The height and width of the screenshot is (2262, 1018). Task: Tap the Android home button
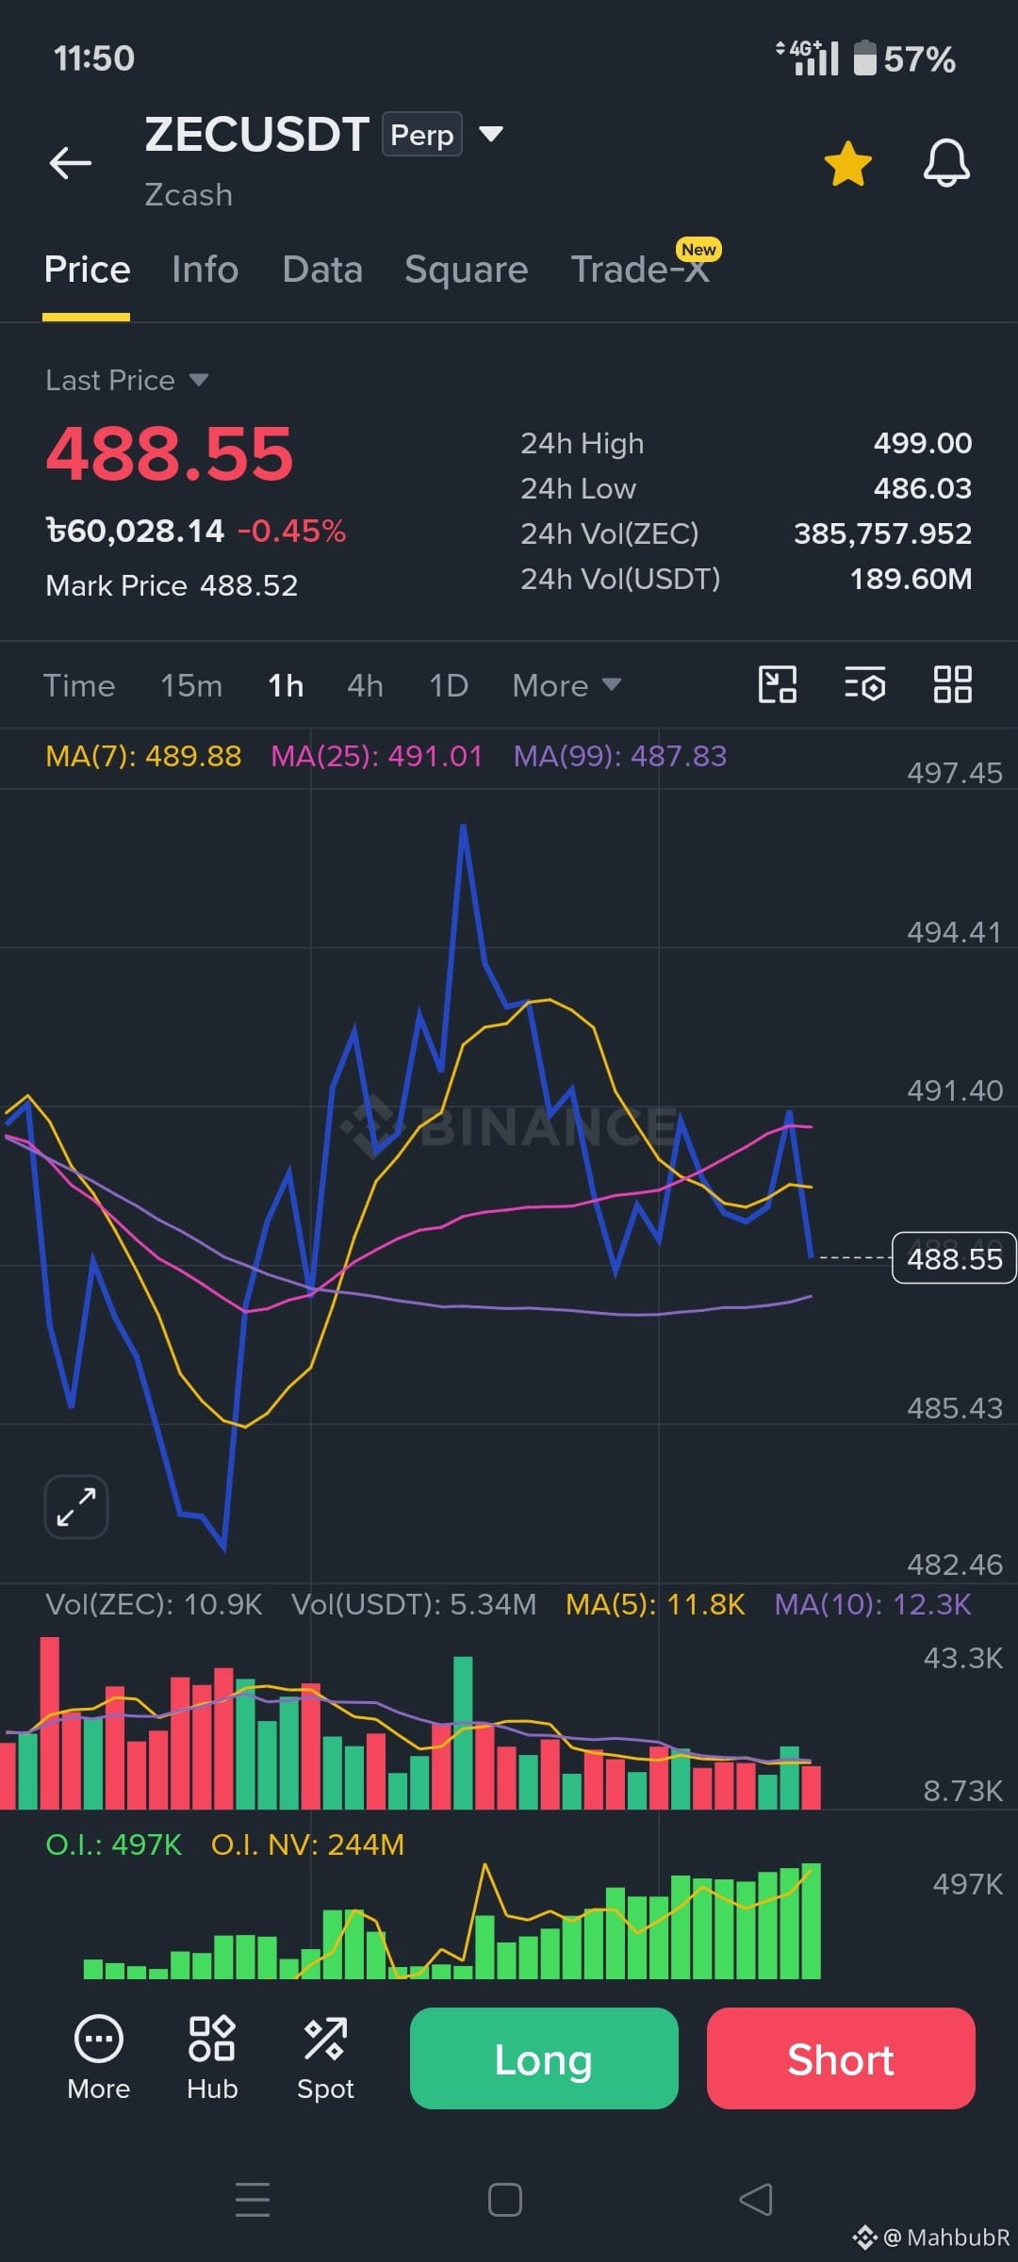pos(505,2200)
